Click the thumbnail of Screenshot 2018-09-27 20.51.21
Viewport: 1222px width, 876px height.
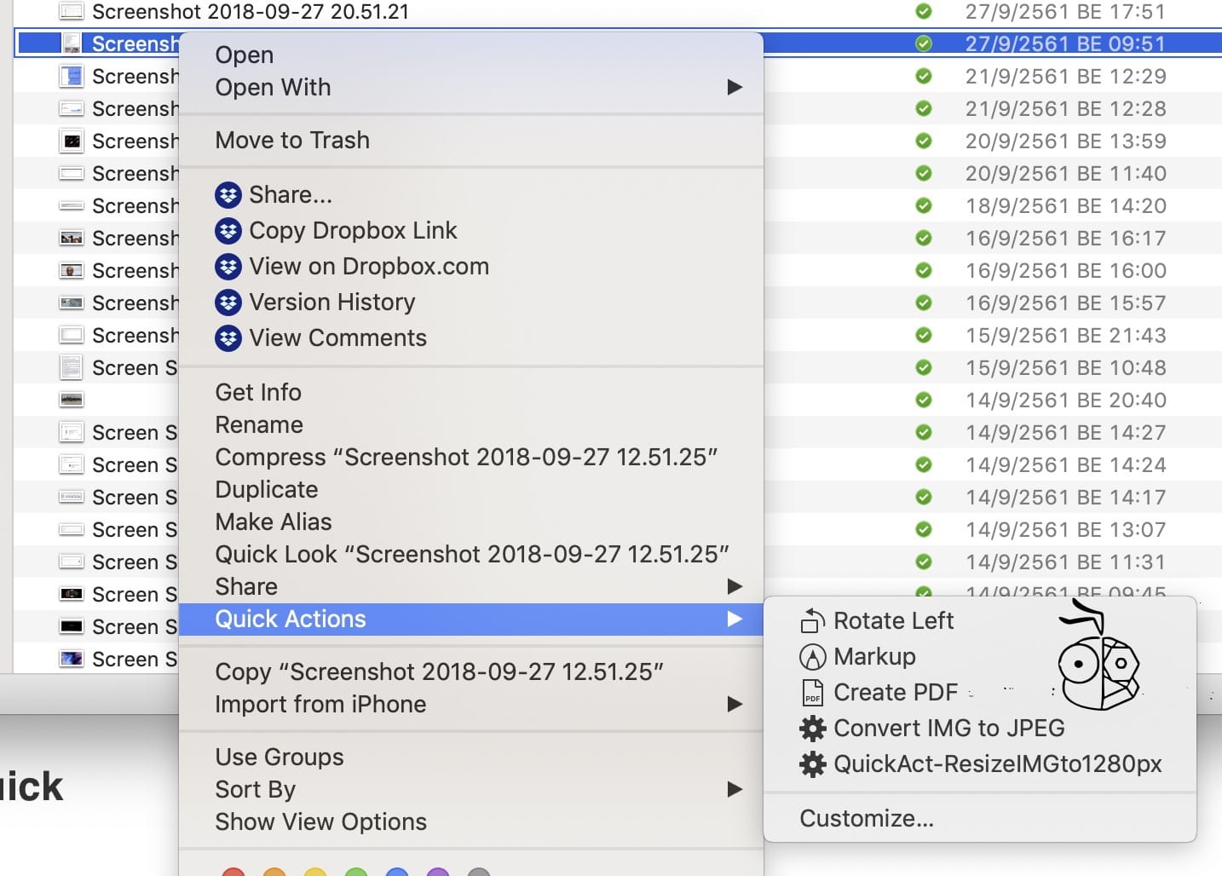coord(72,11)
